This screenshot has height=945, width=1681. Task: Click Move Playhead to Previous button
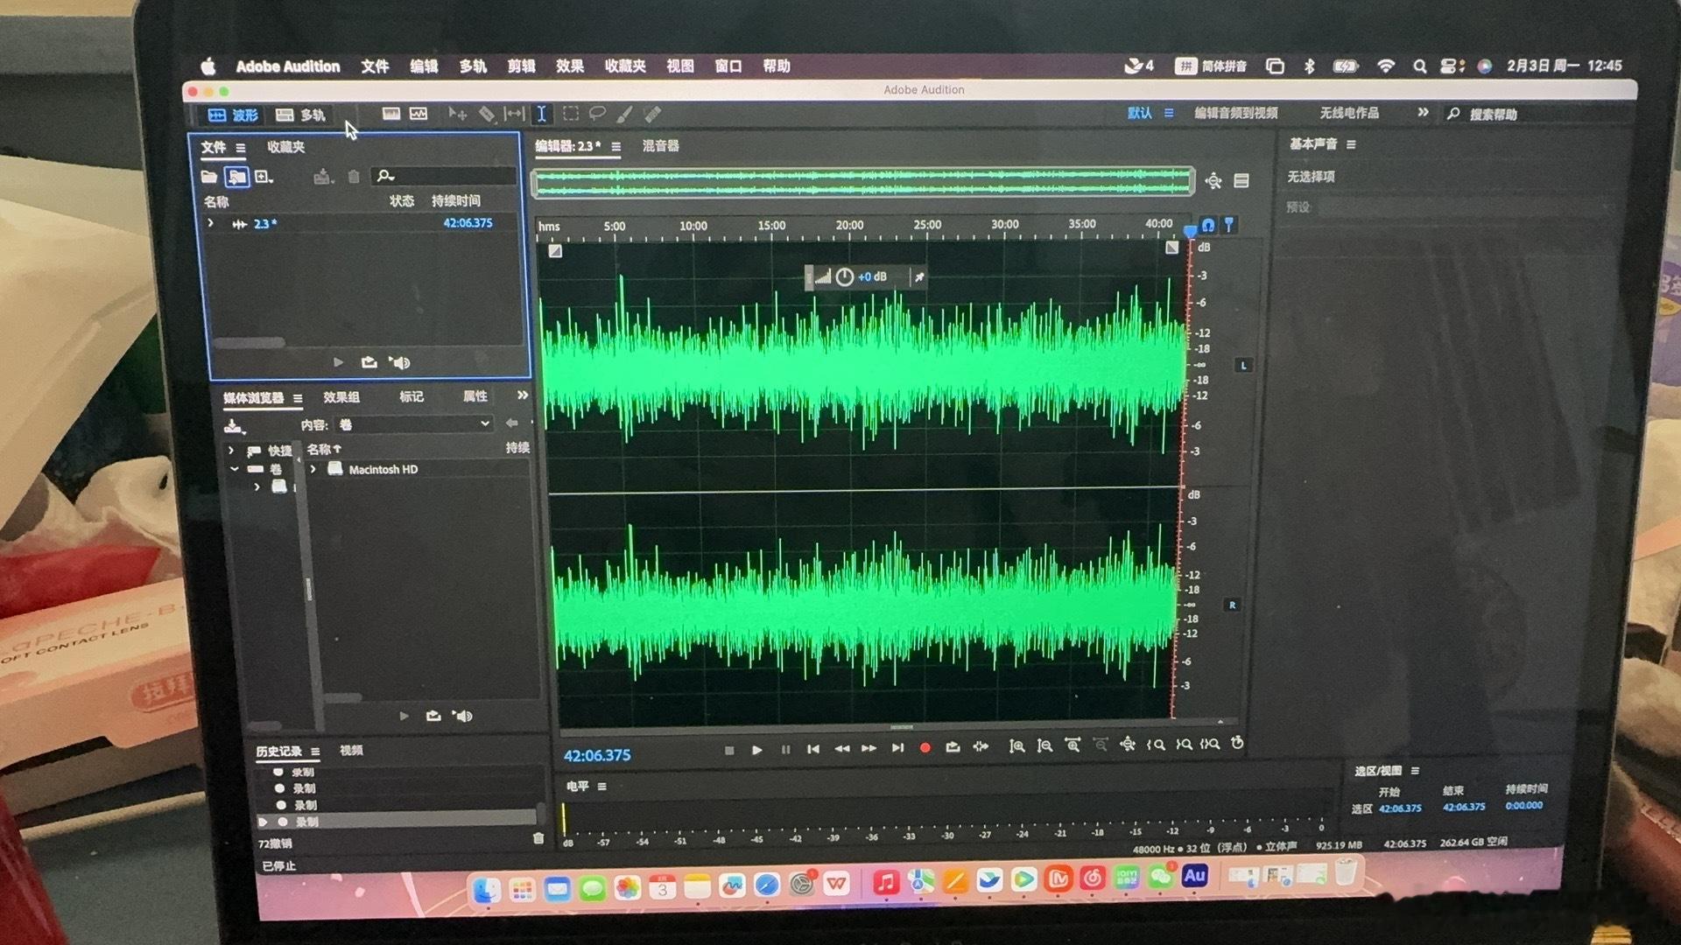pos(813,749)
